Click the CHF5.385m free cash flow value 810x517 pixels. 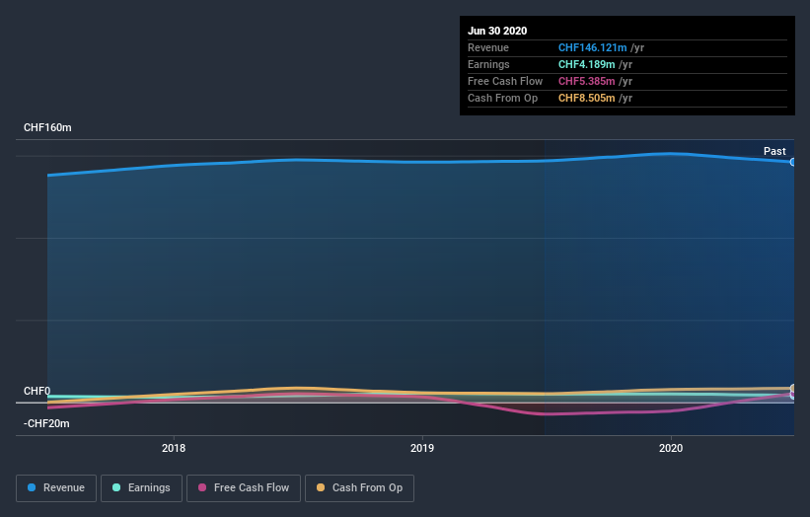[586, 81]
